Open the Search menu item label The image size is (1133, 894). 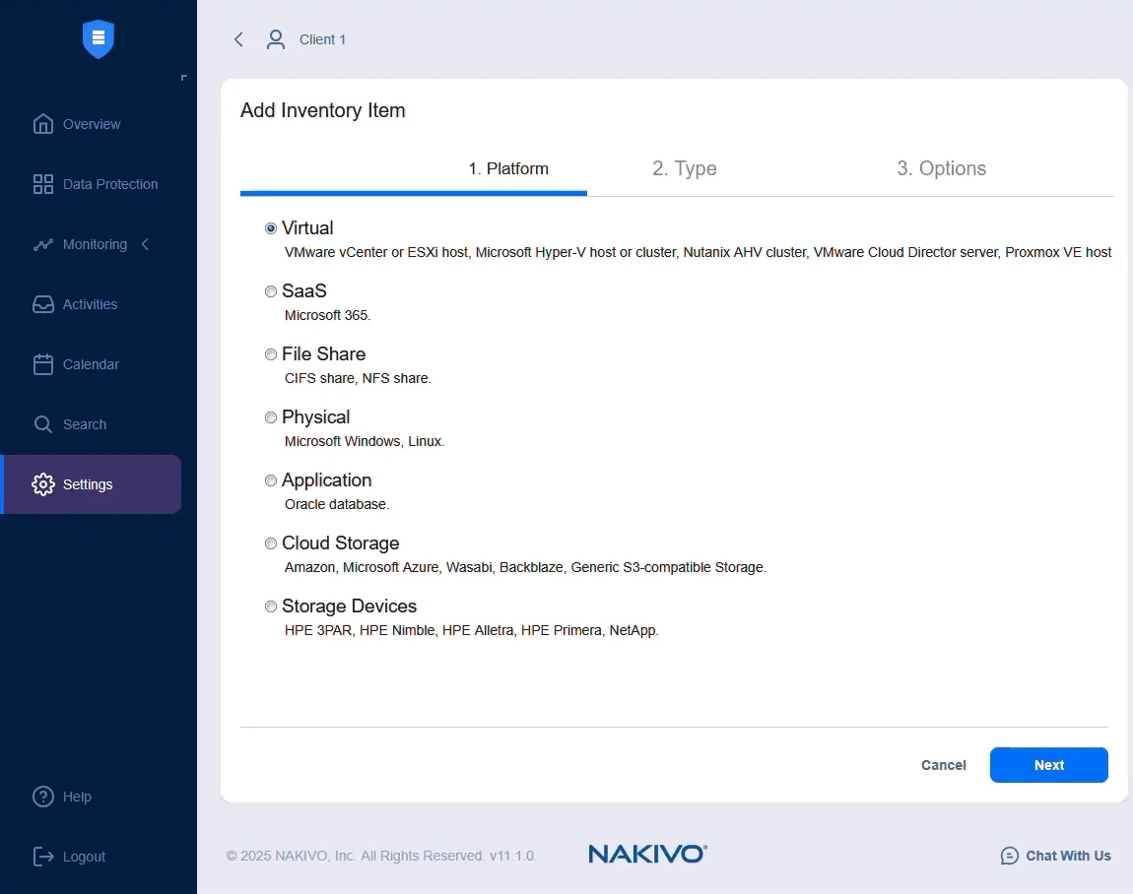pos(85,424)
